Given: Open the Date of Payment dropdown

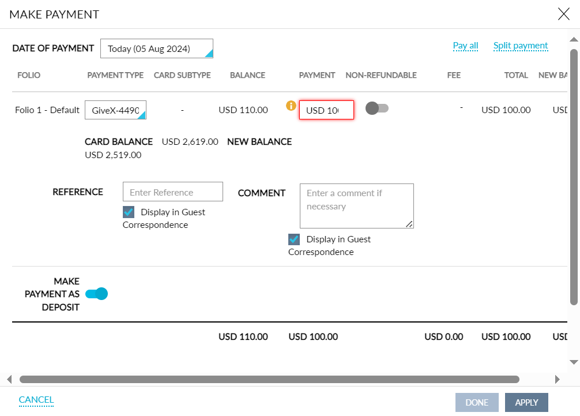Looking at the screenshot, I should (156, 49).
